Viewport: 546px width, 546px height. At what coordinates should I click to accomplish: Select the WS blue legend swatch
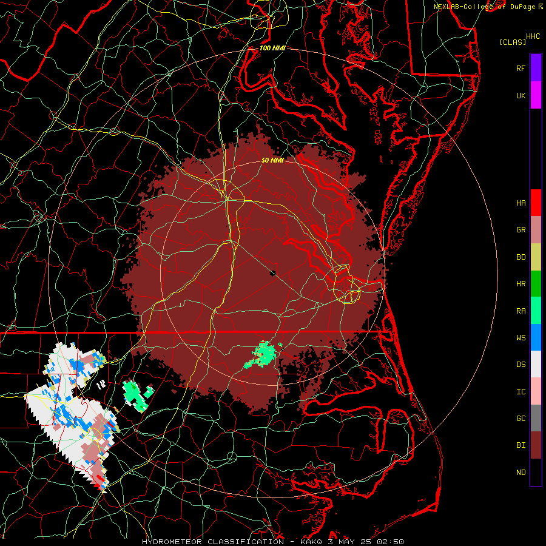click(536, 337)
